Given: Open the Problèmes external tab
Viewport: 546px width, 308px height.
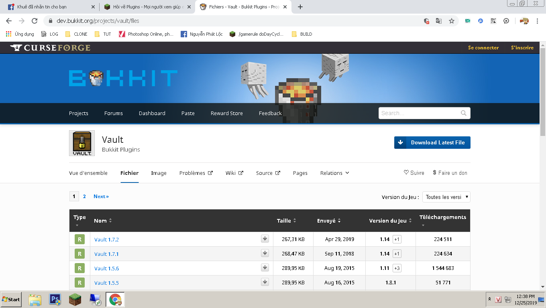Looking at the screenshot, I should tap(196, 173).
